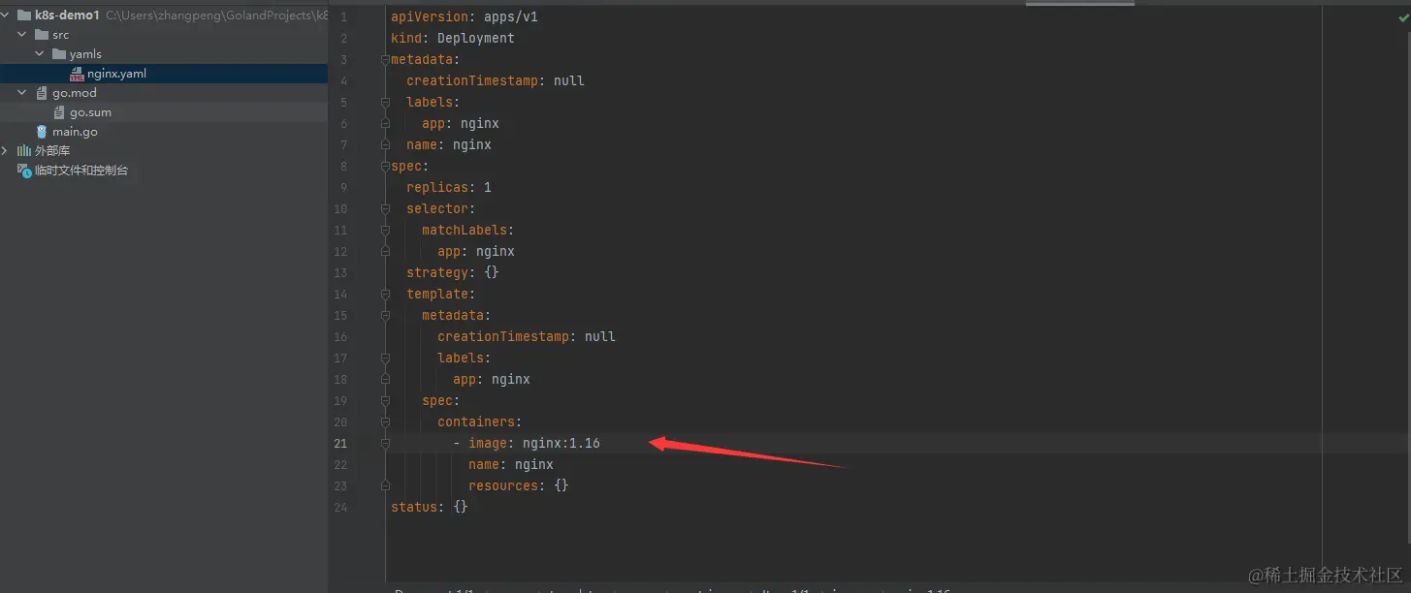The height and width of the screenshot is (593, 1411).
Task: Click the 'kind: Deployment' line
Action: pyautogui.click(x=453, y=39)
